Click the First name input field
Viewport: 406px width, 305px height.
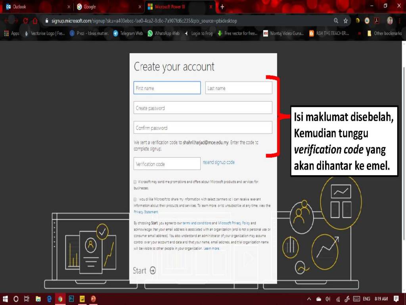tap(167, 88)
